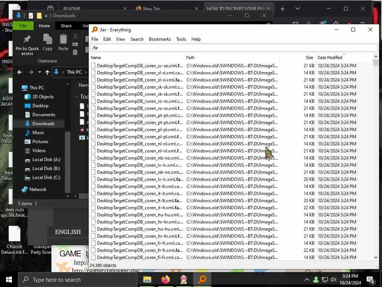Viewport: 382px width, 287px height.
Task: Open notification center in taskbar
Action: click(370, 280)
